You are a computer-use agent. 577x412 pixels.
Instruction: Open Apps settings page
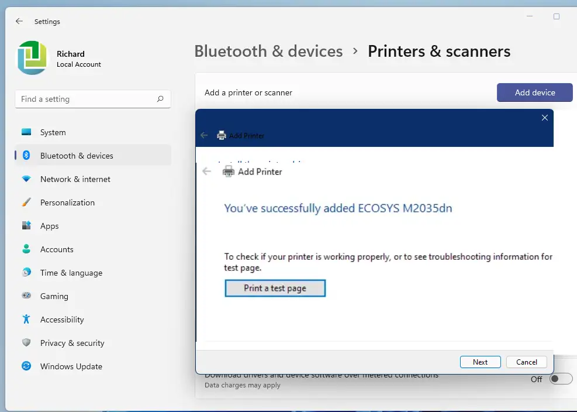[x=93, y=226]
